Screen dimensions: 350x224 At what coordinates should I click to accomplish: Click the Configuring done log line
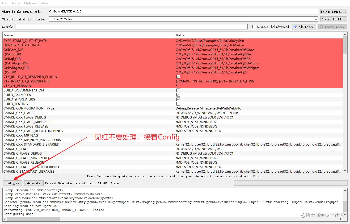point(19,214)
